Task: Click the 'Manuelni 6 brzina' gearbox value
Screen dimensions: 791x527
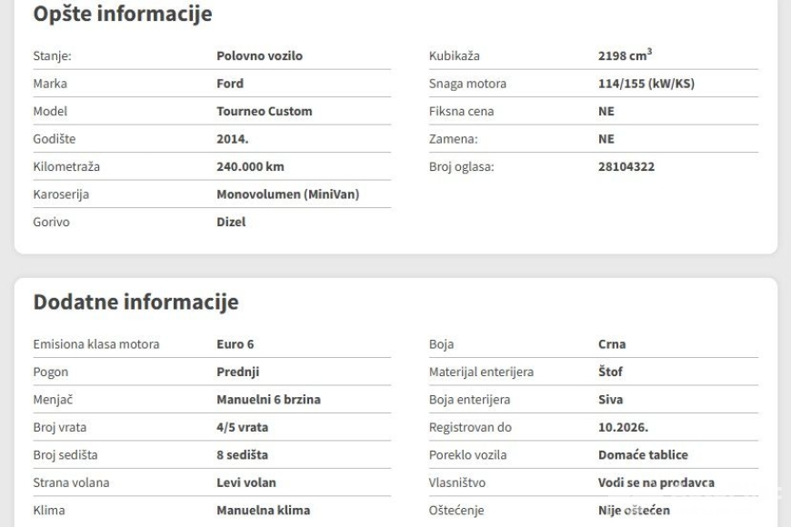Action: [268, 399]
